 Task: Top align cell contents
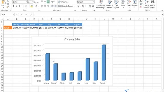click(x=42, y=2)
